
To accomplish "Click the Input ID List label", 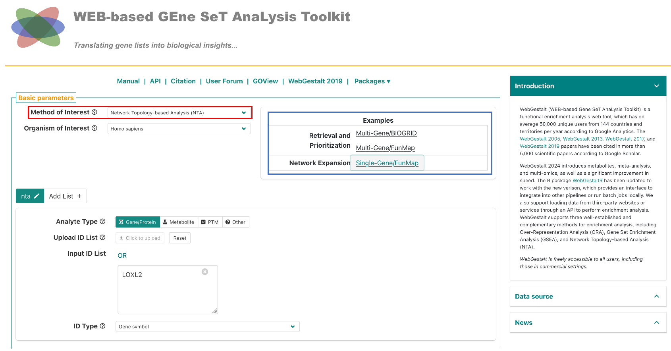I will pyautogui.click(x=87, y=253).
